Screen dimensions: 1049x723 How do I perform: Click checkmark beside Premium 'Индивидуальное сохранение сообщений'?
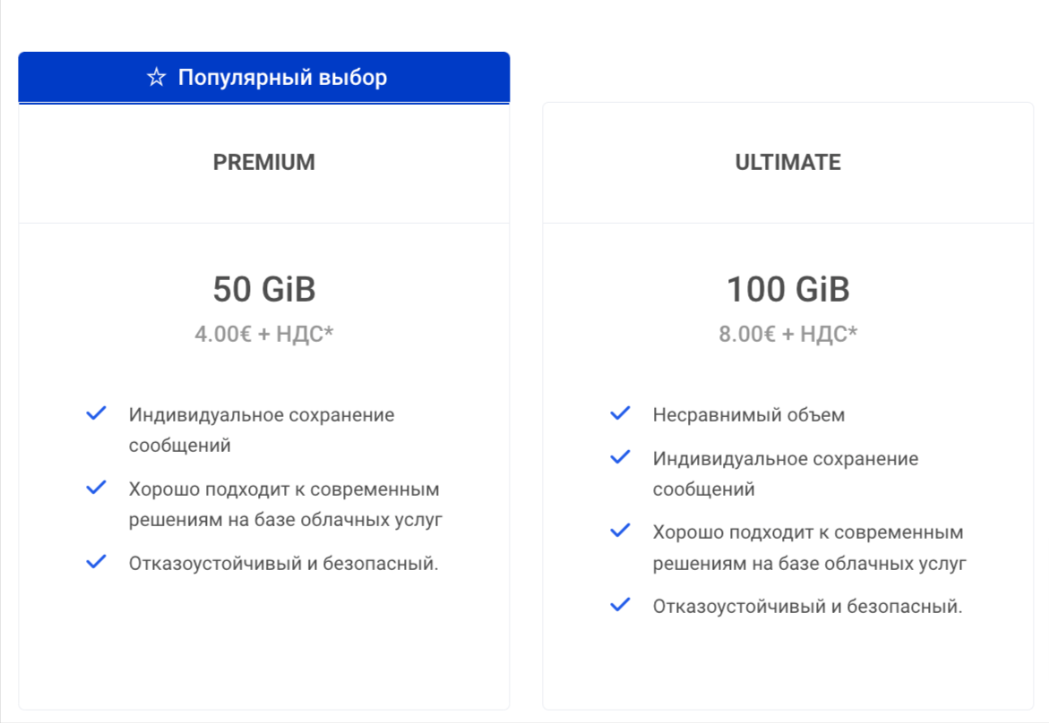(x=97, y=413)
